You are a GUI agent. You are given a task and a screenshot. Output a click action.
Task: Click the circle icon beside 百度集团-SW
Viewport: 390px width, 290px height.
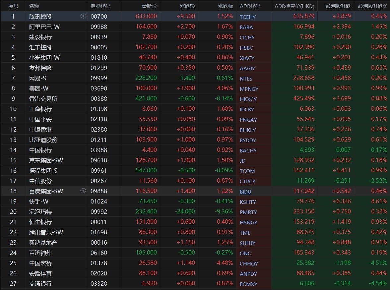[83, 191]
